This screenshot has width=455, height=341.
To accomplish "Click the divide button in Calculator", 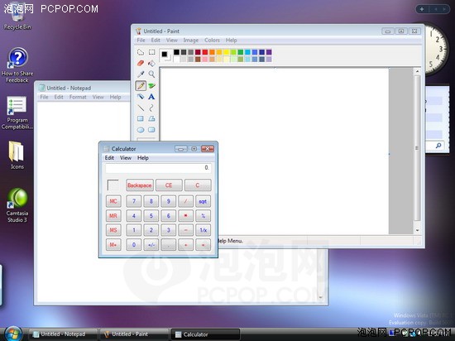I will click(185, 201).
